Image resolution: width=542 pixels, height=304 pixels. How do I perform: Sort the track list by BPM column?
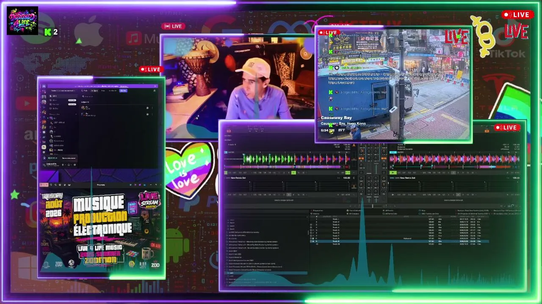click(x=431, y=216)
